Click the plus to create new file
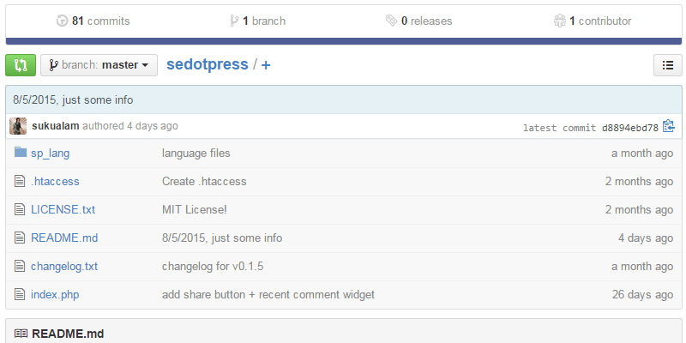This screenshot has width=686, height=343. [266, 65]
